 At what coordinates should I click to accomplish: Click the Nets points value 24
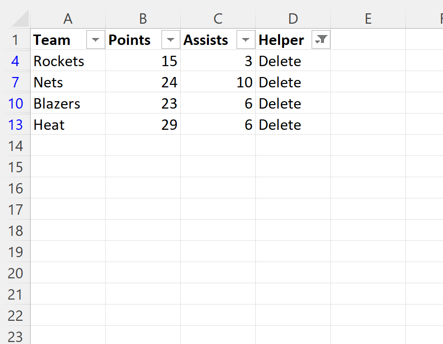(x=169, y=82)
